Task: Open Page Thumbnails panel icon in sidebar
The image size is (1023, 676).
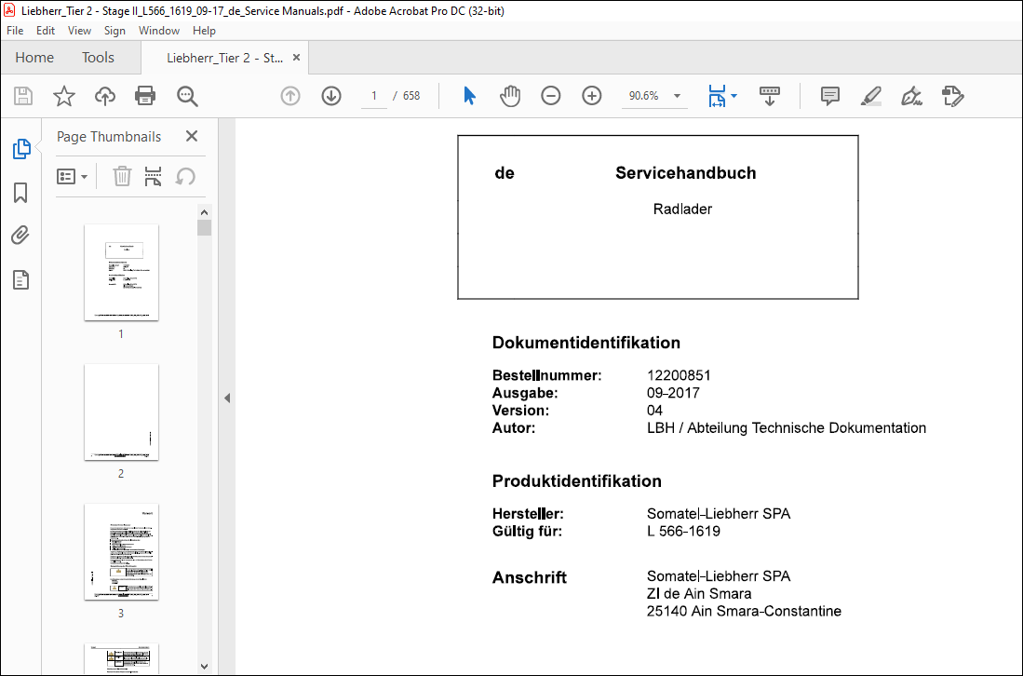Action: click(20, 149)
